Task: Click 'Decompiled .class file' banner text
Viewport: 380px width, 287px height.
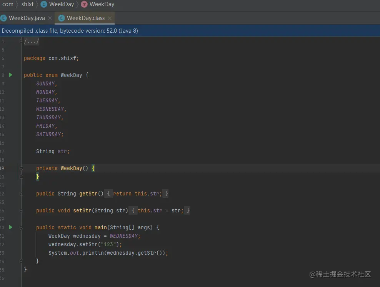Action: (x=70, y=31)
